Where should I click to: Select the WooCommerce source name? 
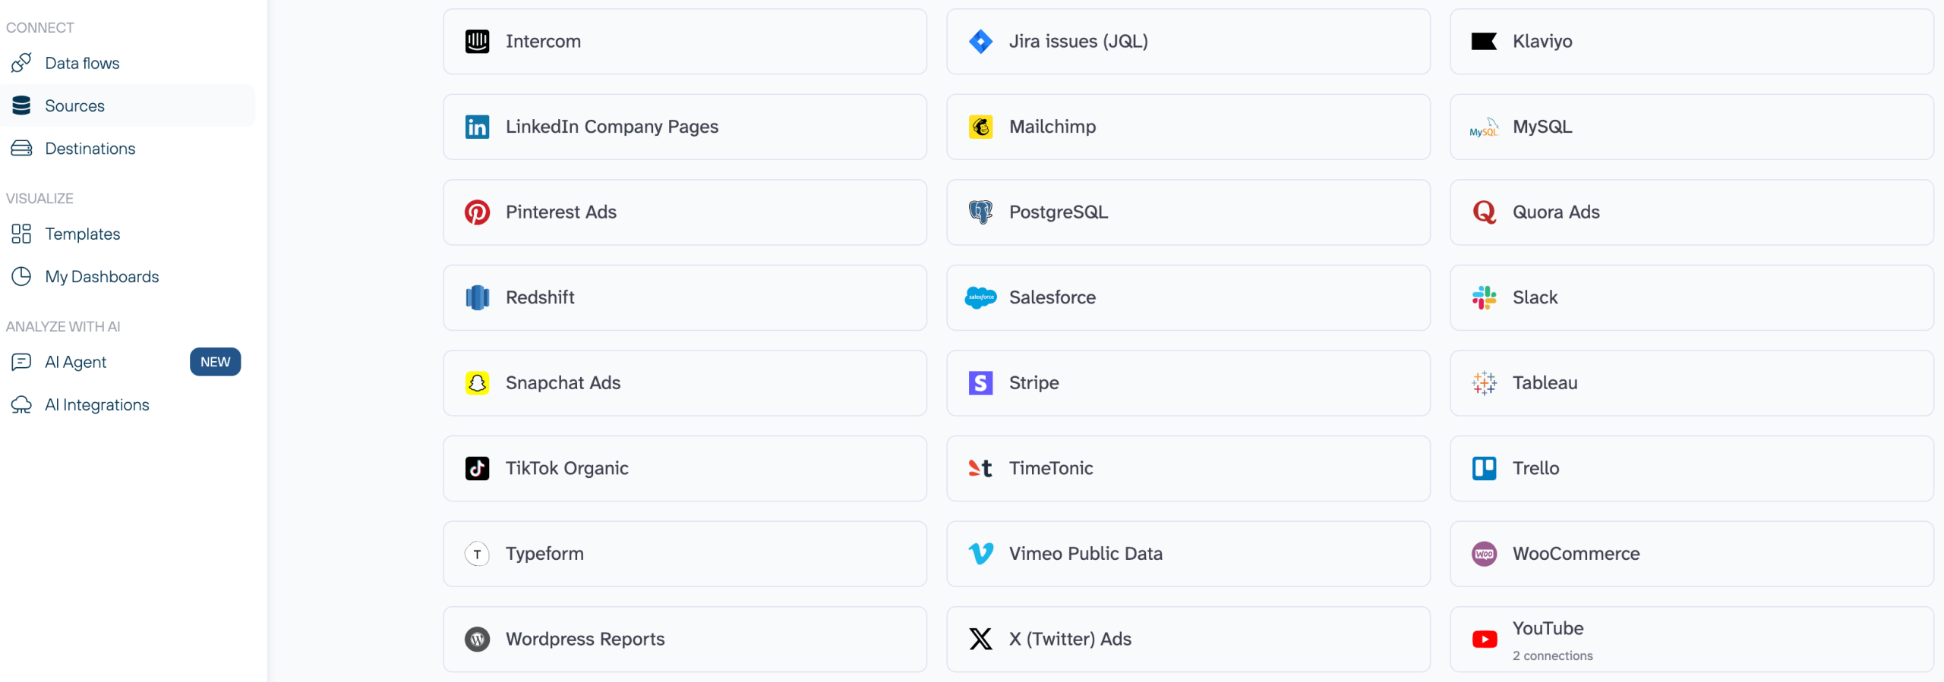point(1576,554)
